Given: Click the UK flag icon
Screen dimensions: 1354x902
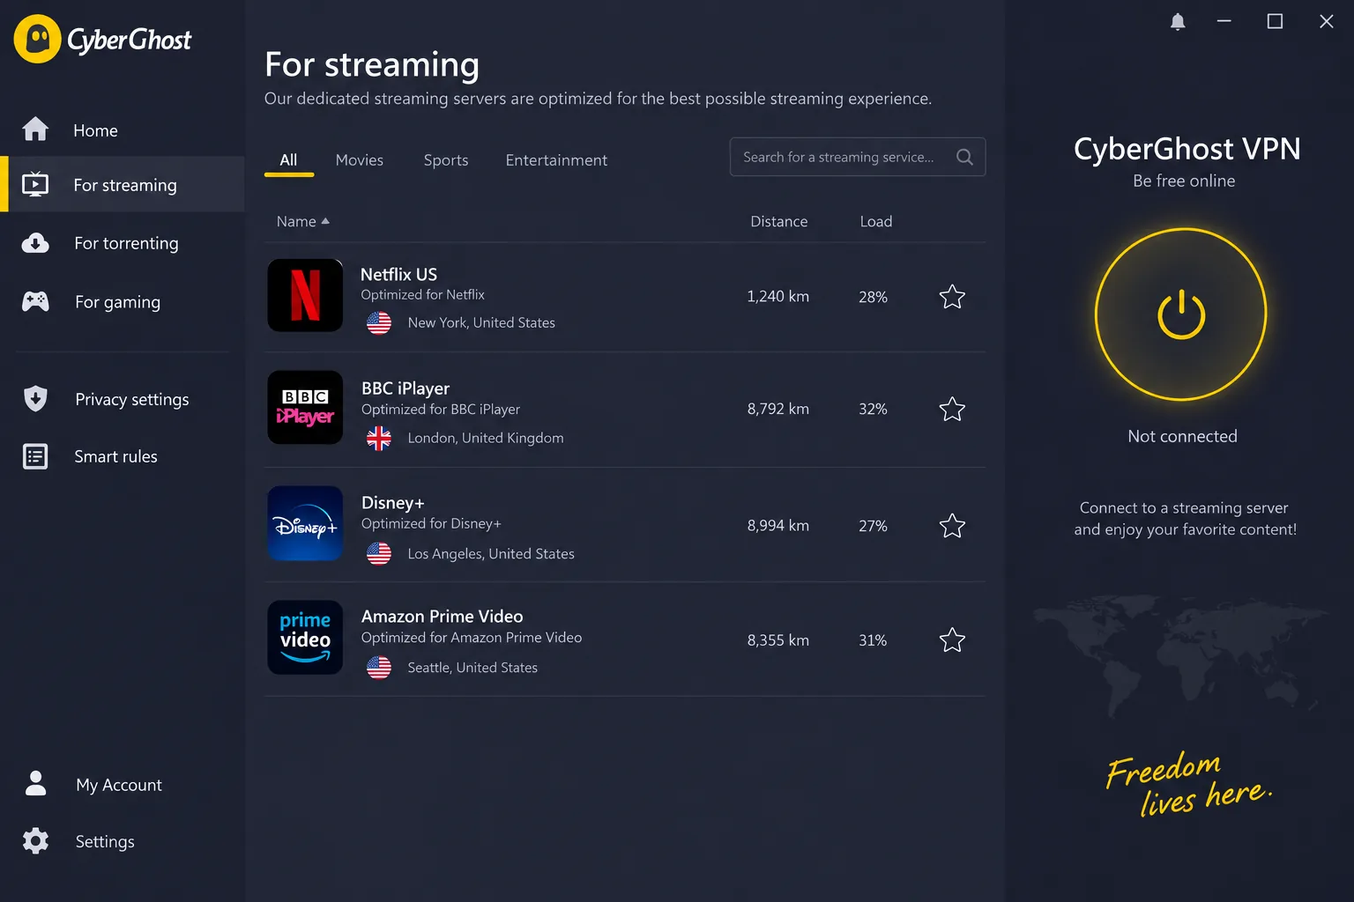Looking at the screenshot, I should click(x=379, y=438).
